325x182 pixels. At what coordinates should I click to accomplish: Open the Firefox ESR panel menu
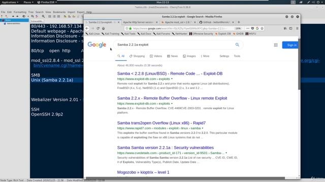point(47,2)
